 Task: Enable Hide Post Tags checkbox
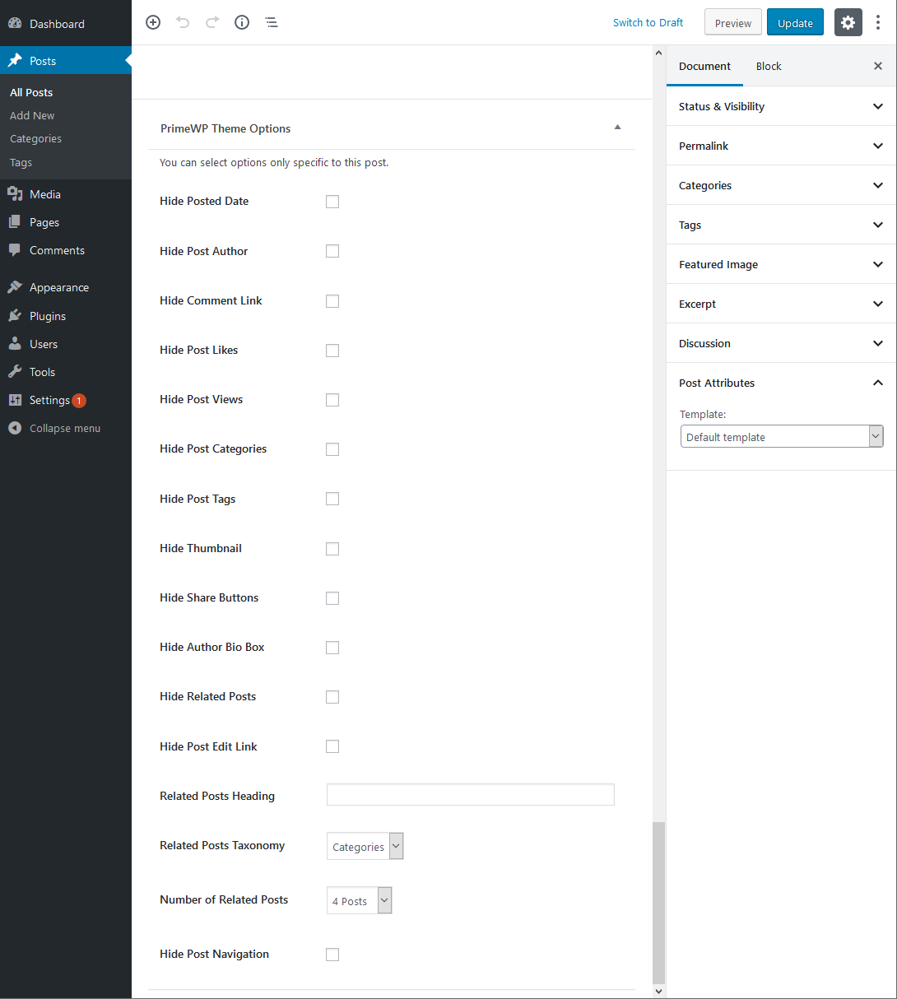[332, 499]
